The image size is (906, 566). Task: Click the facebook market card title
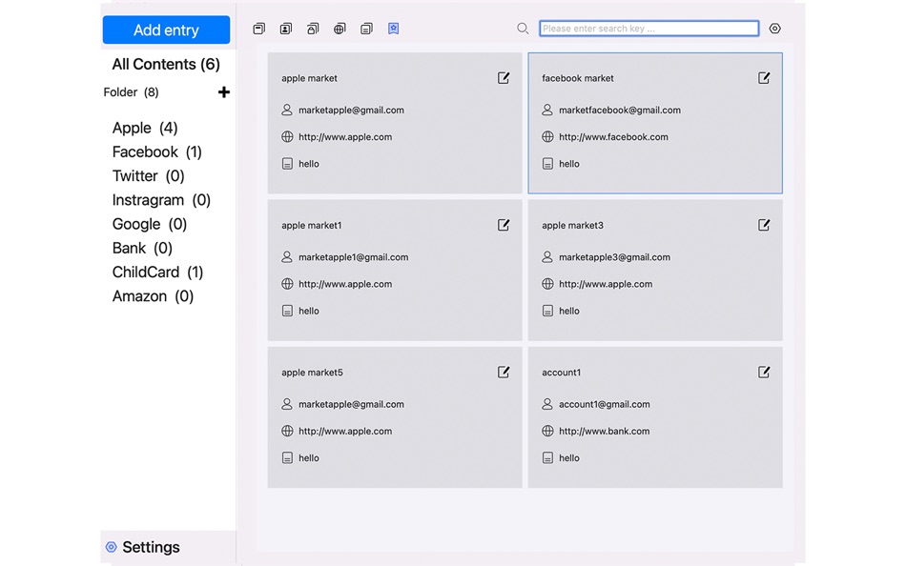(x=577, y=78)
